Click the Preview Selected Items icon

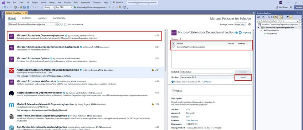pos(291,17)
